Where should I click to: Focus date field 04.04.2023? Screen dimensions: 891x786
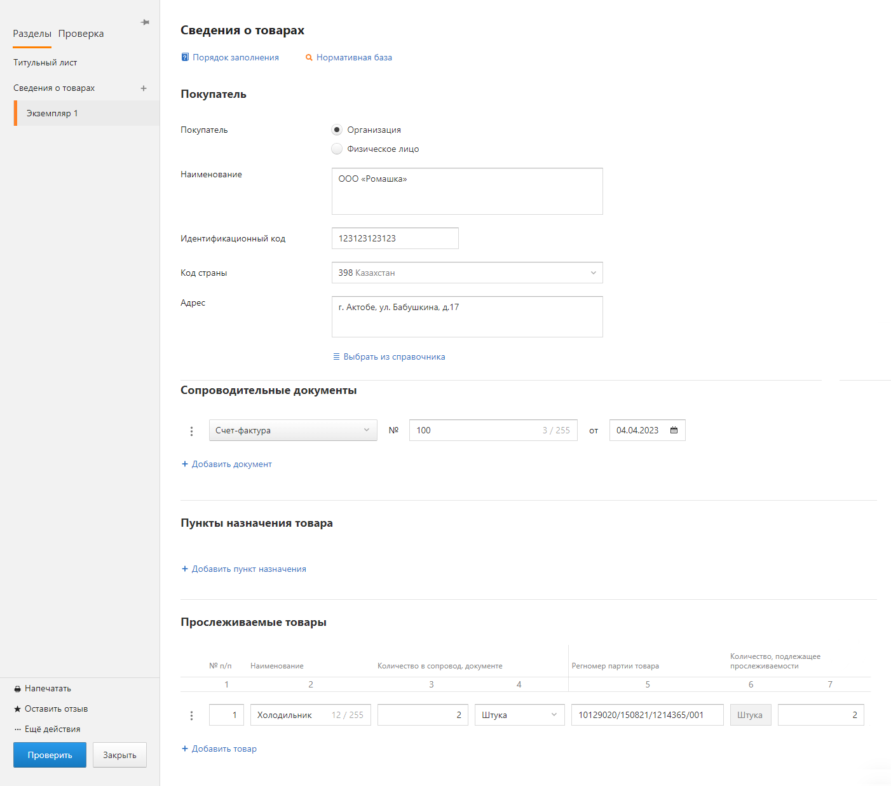pos(647,430)
